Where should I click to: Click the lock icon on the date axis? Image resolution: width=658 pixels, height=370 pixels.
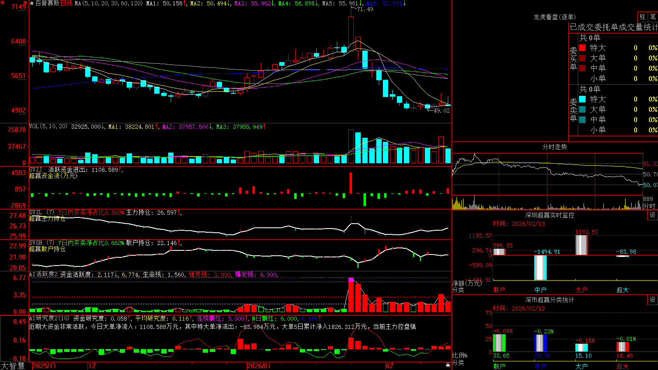(x=448, y=365)
